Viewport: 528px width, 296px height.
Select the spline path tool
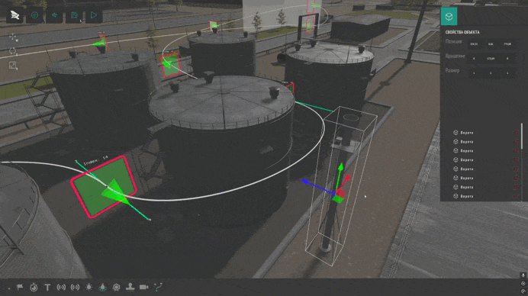pyautogui.click(x=158, y=287)
